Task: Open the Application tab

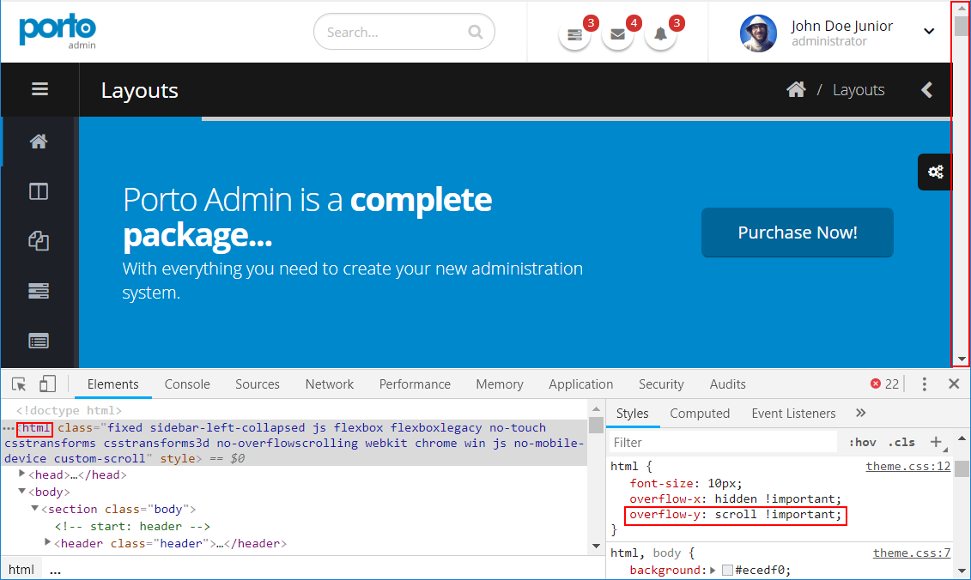Action: point(580,384)
